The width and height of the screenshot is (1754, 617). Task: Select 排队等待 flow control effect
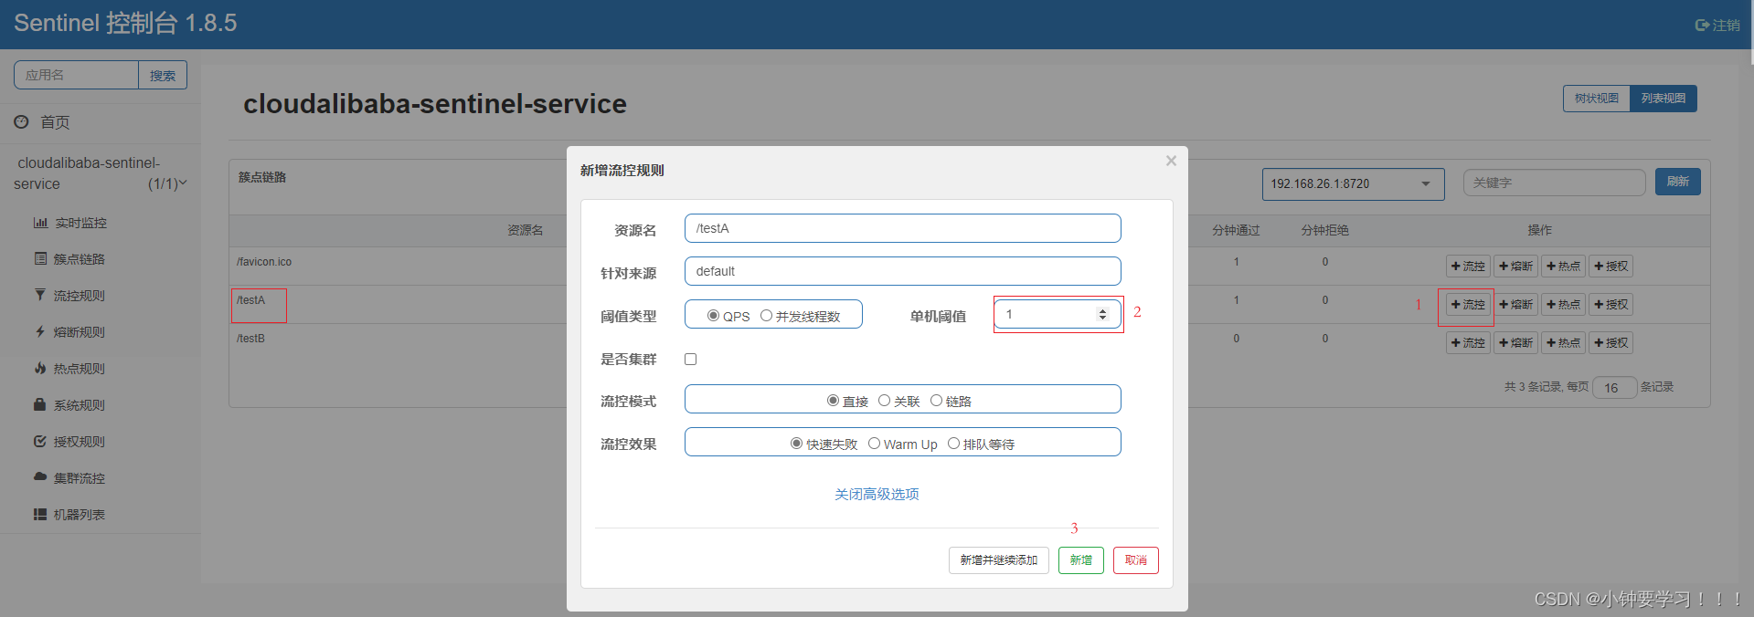(953, 444)
